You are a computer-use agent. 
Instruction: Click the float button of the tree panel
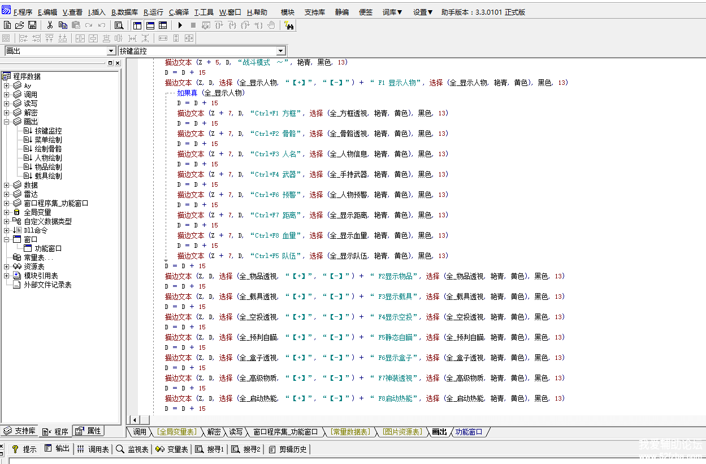110,63
